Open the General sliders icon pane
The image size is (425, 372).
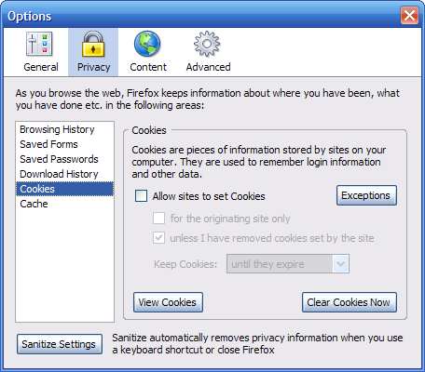click(39, 44)
